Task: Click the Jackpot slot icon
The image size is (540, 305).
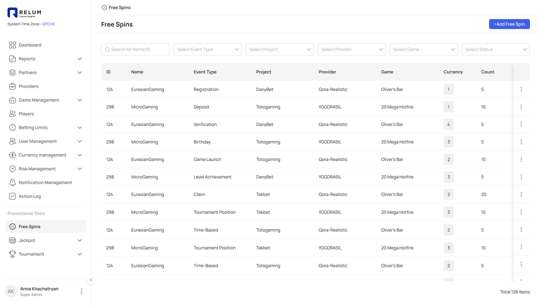Action: [x=12, y=240]
